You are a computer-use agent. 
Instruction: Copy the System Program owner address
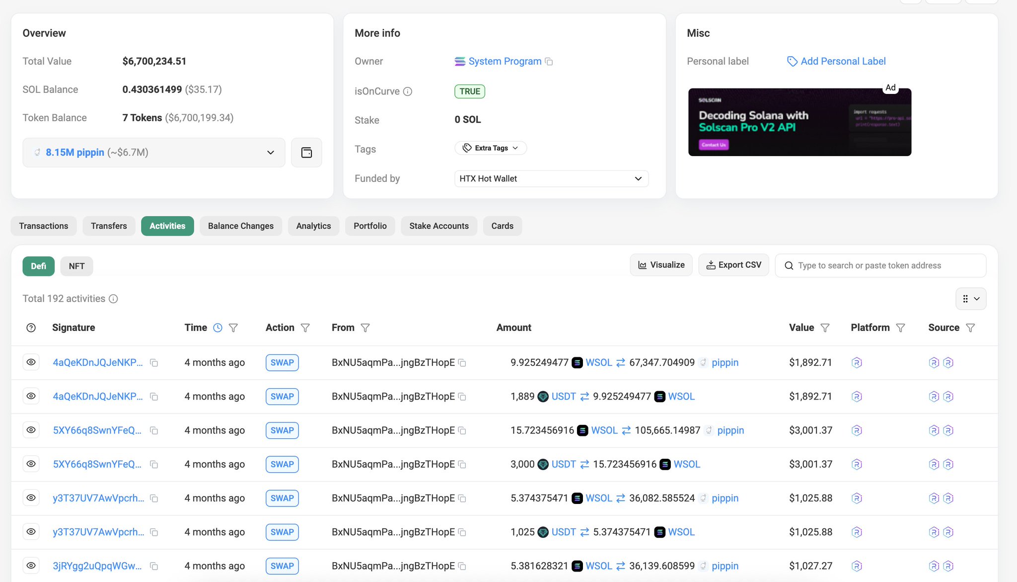[x=549, y=62]
